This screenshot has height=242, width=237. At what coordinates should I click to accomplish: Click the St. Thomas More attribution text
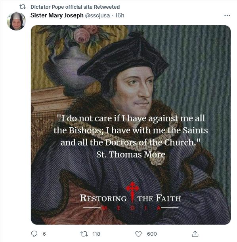pos(131,155)
